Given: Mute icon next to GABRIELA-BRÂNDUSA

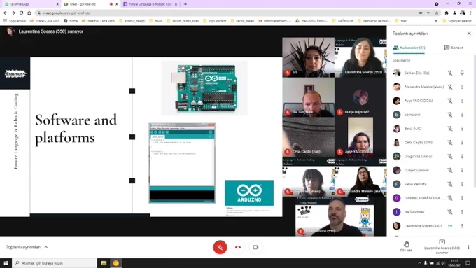Looking at the screenshot, I should (x=450, y=198).
